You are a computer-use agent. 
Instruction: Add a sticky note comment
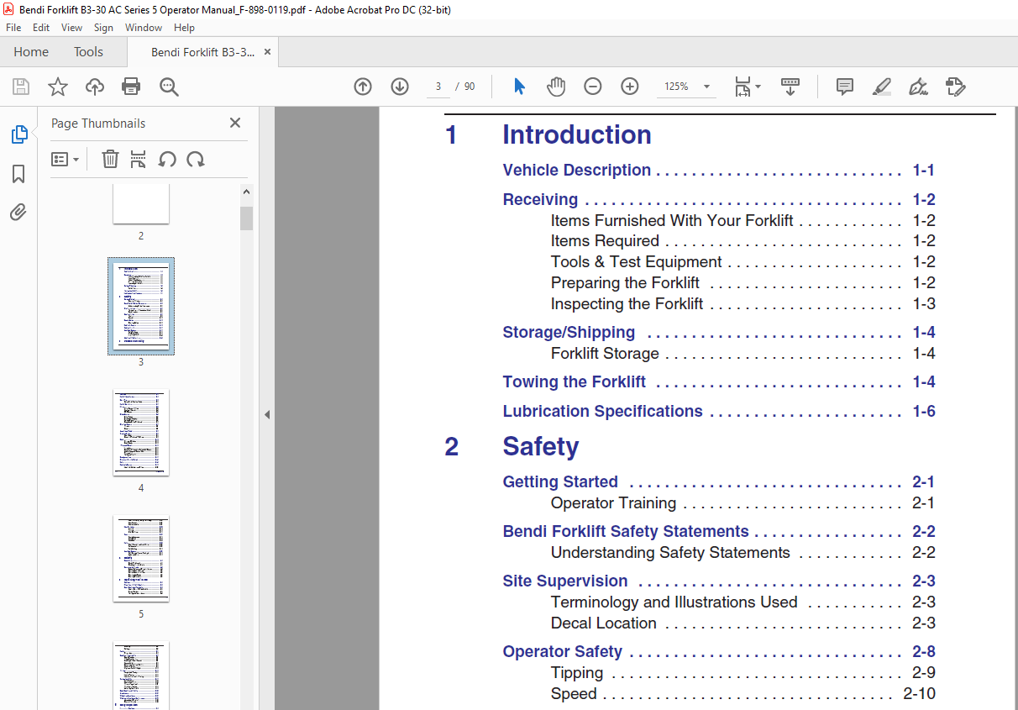(845, 87)
